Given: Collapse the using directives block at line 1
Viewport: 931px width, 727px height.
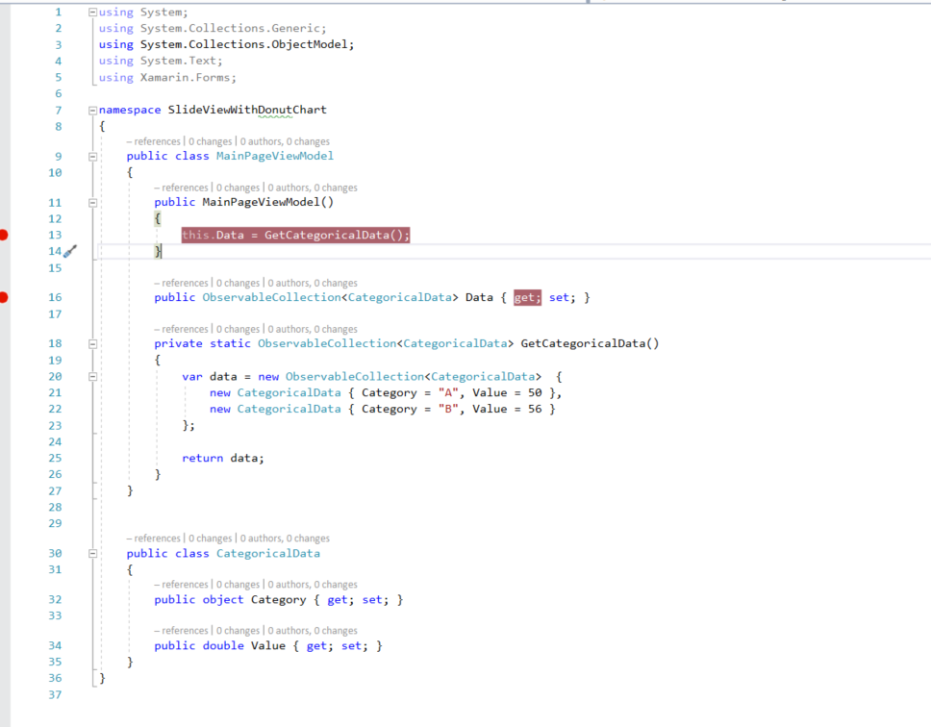Looking at the screenshot, I should coord(92,12).
